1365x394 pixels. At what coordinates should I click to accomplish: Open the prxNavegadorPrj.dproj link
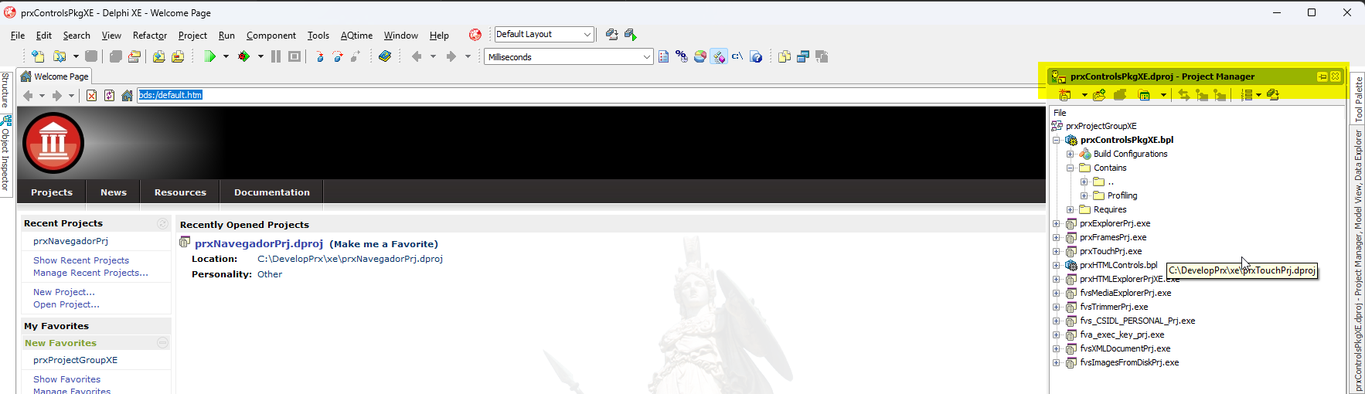(x=259, y=243)
